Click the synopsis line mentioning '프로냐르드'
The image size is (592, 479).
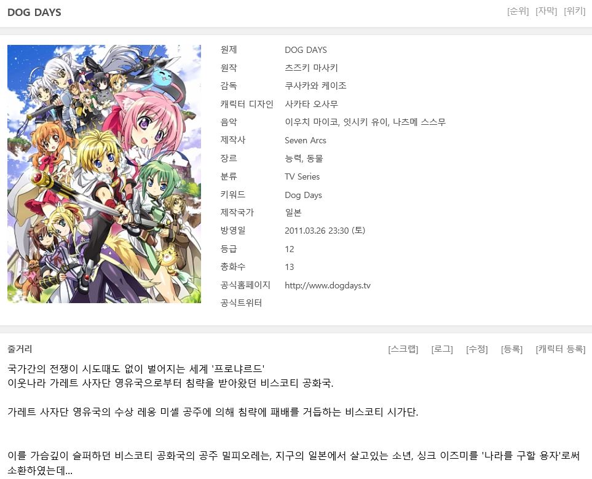pos(136,368)
